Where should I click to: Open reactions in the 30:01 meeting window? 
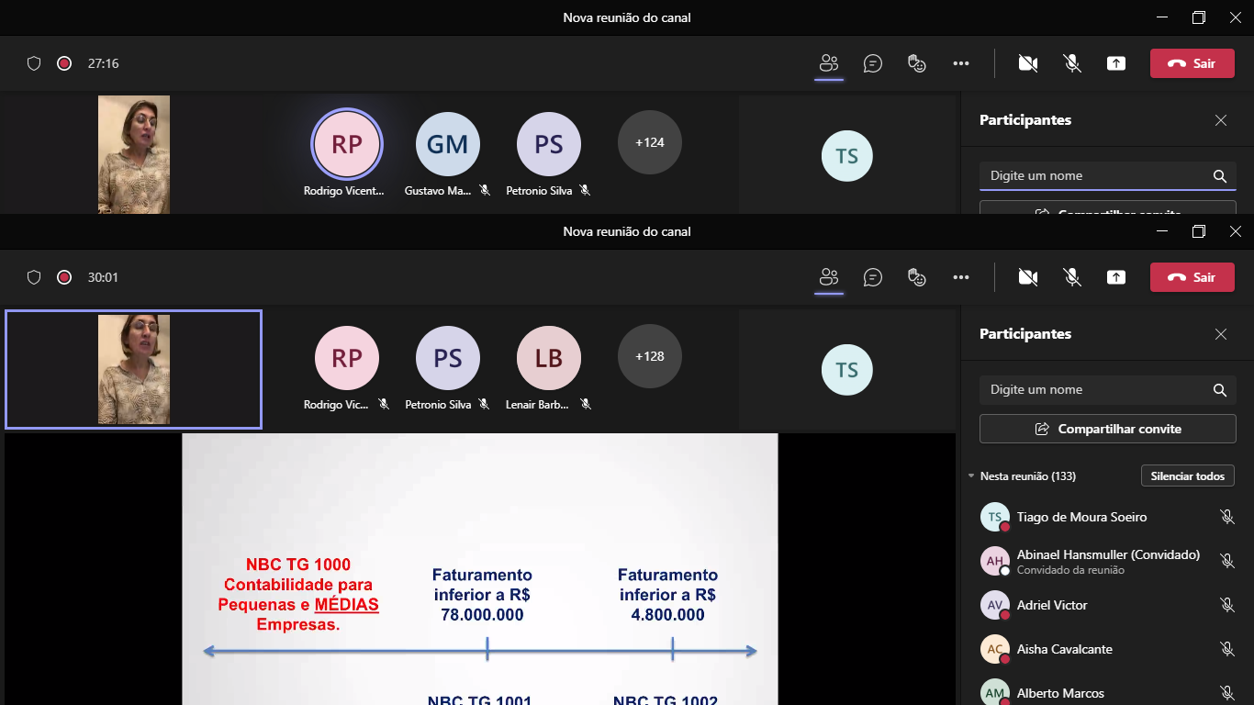click(916, 277)
